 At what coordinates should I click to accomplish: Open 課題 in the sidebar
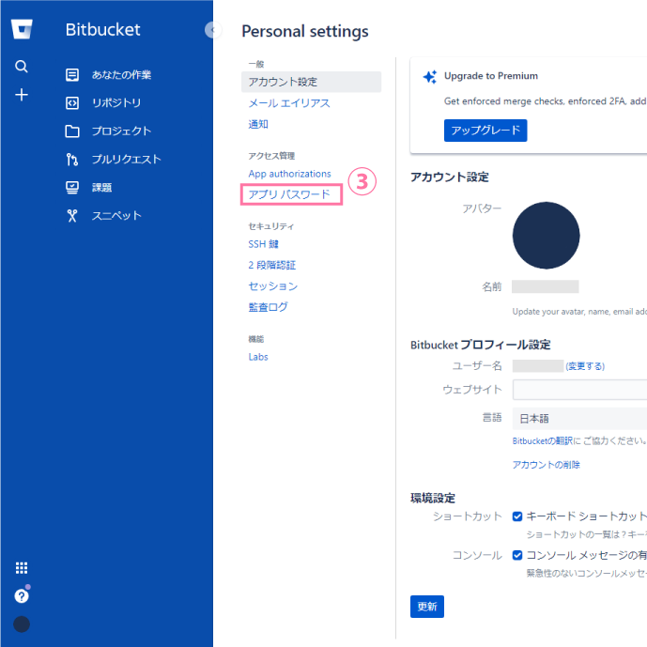(101, 187)
